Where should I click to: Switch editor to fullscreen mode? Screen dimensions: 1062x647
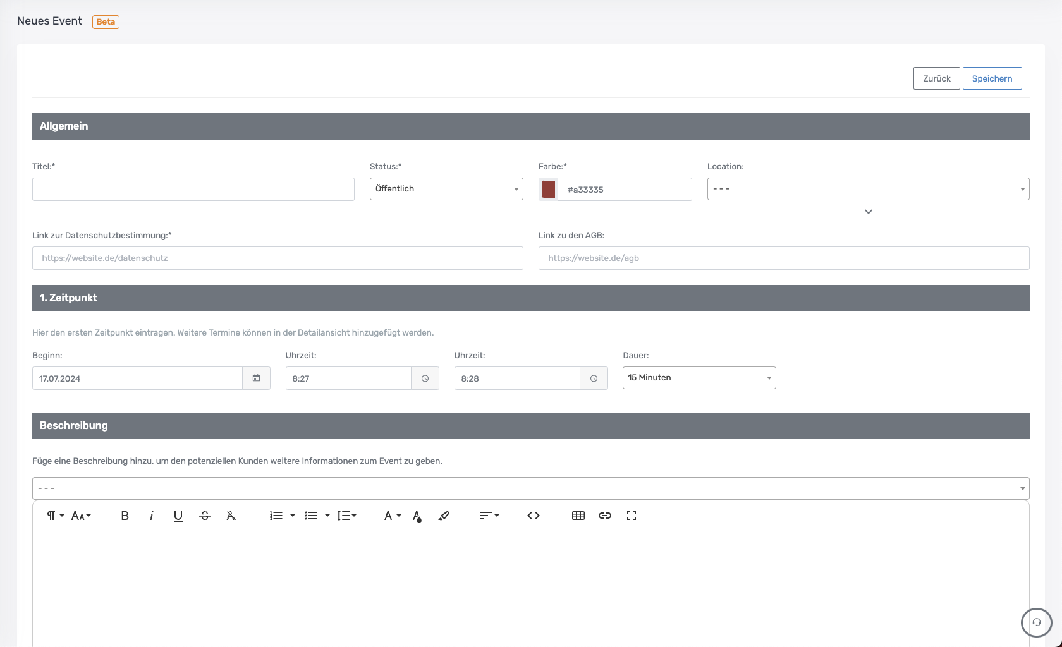[x=632, y=516]
